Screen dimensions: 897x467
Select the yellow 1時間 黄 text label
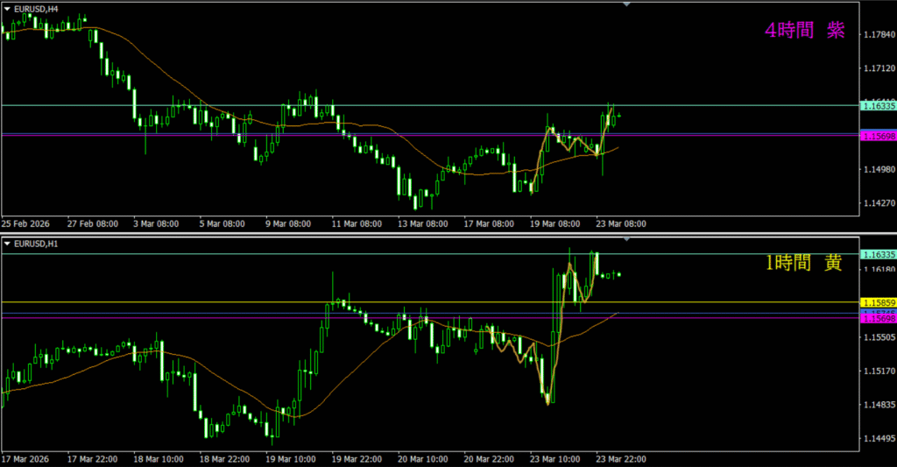(804, 263)
